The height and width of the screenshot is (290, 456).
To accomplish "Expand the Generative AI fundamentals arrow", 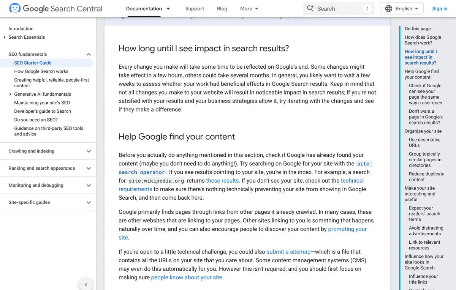I will coord(10,94).
